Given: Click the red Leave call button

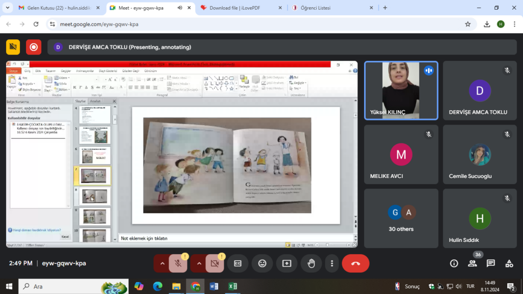Looking at the screenshot, I should pos(355,263).
